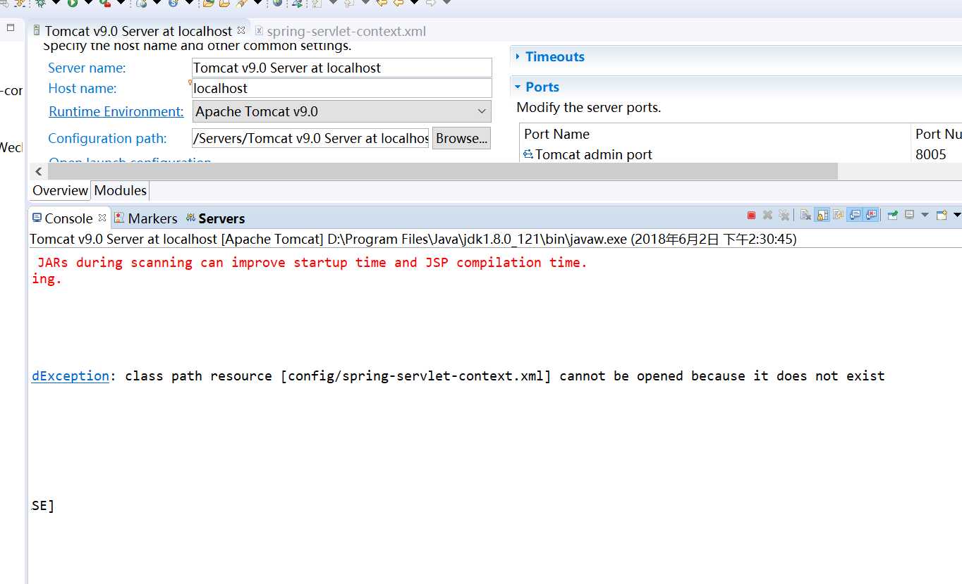Open the Display Selected Console dropdown arrow
Image resolution: width=962 pixels, height=584 pixels.
925,216
